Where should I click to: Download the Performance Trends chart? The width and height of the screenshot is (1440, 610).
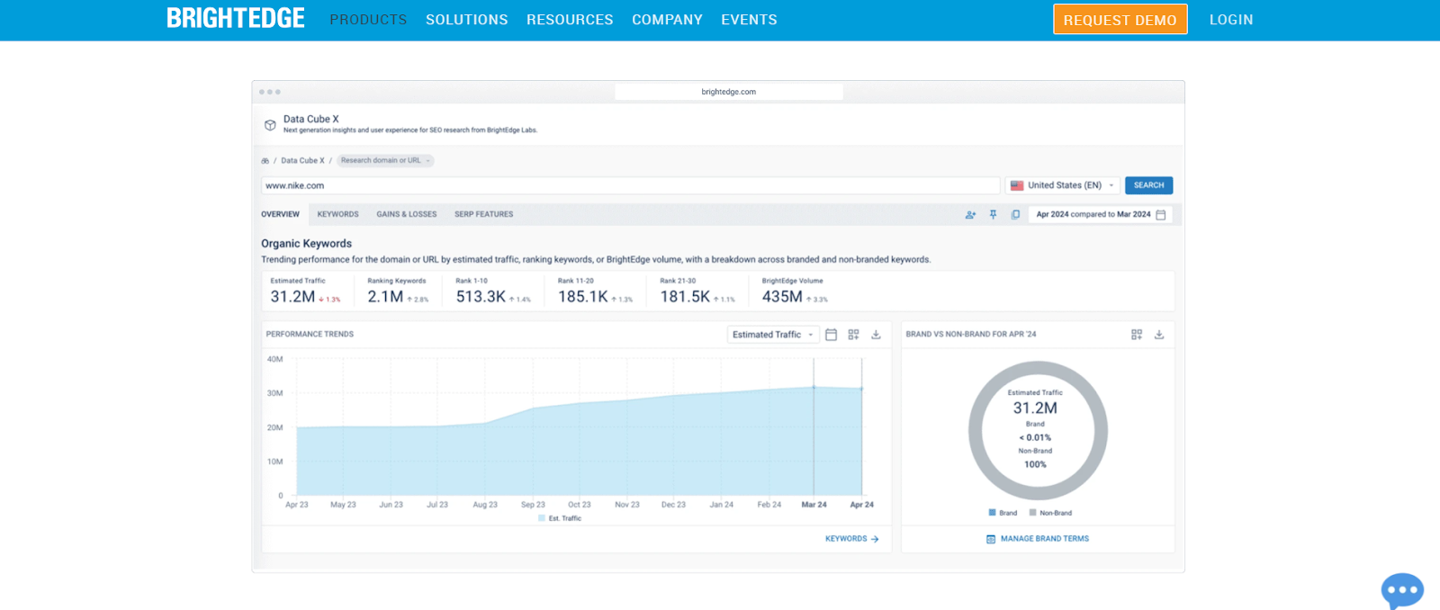pos(876,335)
